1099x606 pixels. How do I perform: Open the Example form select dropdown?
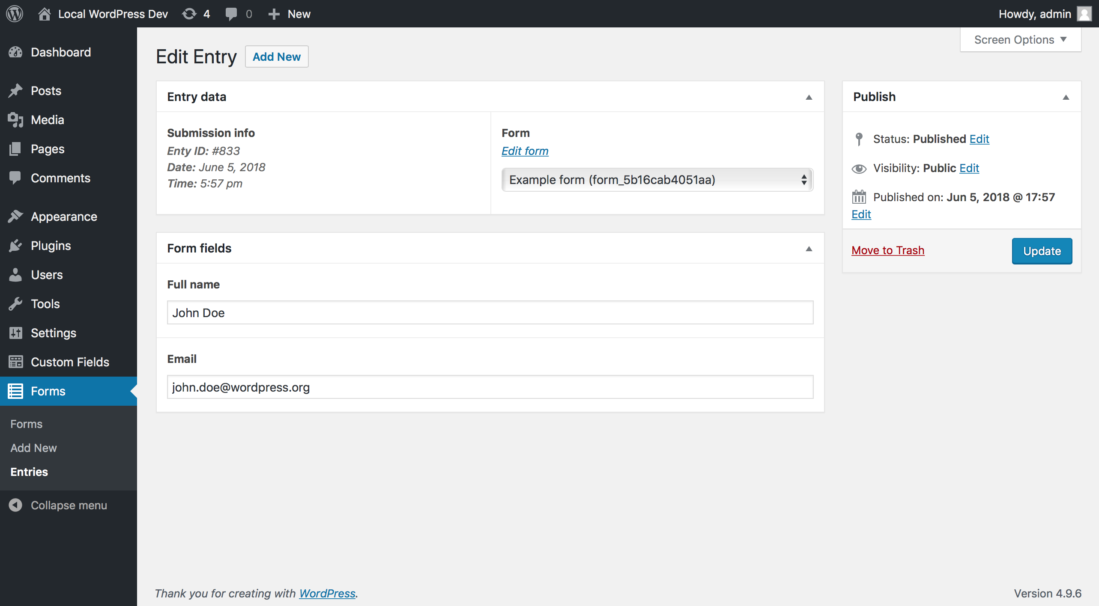click(x=657, y=180)
